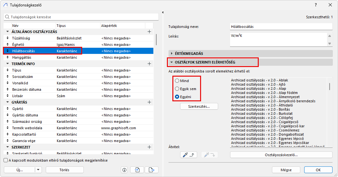This screenshot has height=177, width=338.
Task: Collapse the TERMÉK INFO group
Action: [7, 64]
